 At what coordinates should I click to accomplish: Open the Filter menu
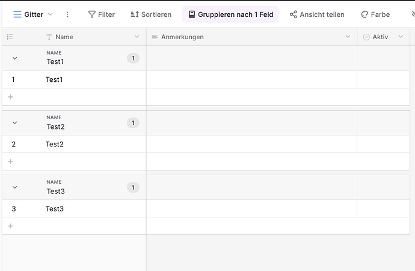pos(102,14)
